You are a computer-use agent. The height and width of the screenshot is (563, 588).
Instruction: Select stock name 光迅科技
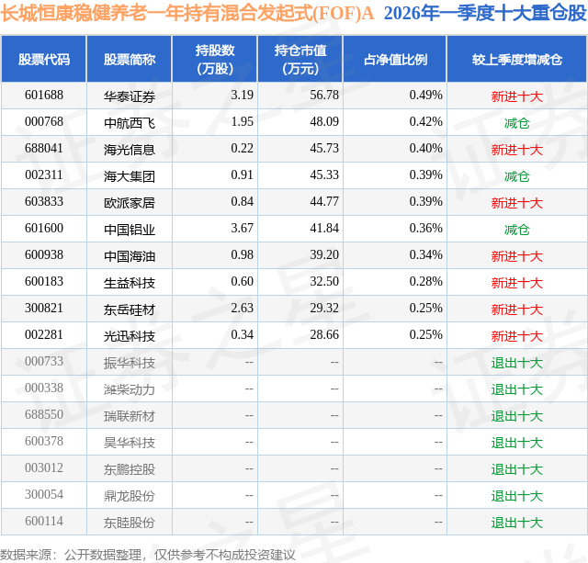(x=130, y=336)
